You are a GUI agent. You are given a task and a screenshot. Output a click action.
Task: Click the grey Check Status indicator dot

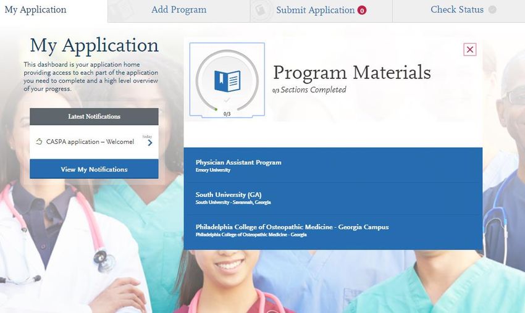click(492, 10)
